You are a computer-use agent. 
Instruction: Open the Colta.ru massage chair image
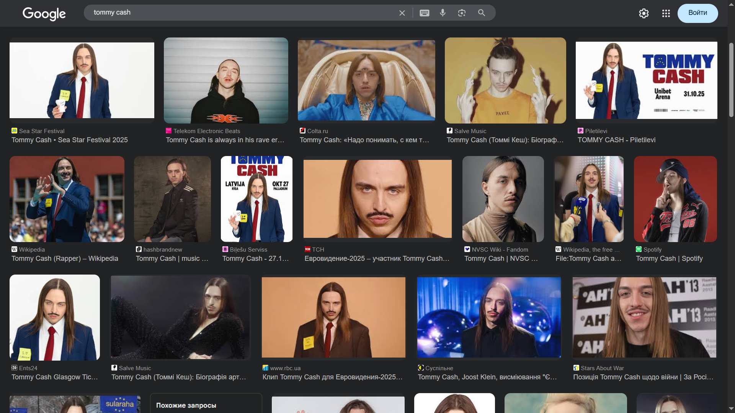click(x=366, y=80)
